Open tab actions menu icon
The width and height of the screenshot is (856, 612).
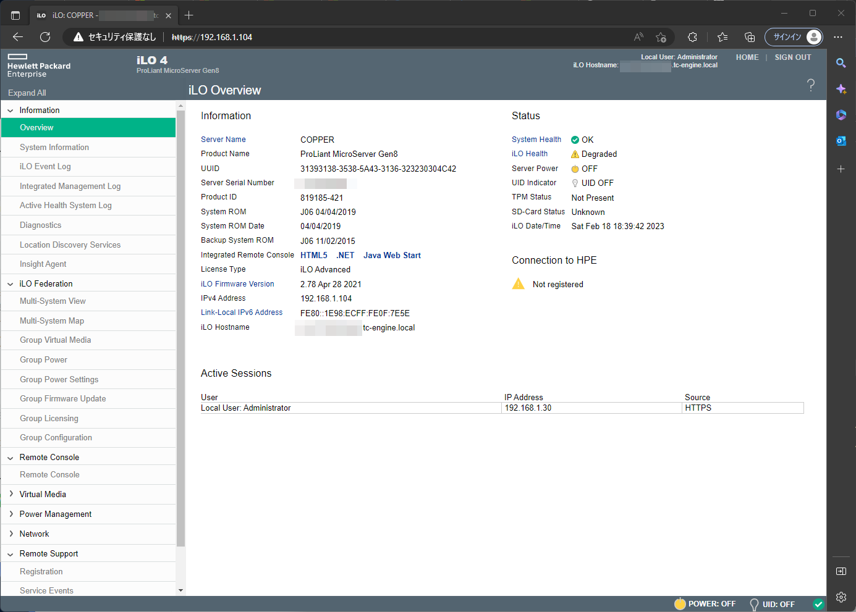[x=15, y=15]
